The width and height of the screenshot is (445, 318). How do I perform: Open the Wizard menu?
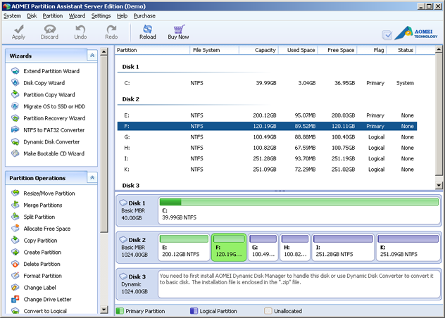(77, 16)
